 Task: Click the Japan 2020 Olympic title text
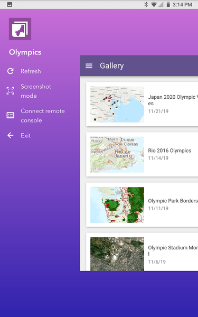click(x=173, y=100)
